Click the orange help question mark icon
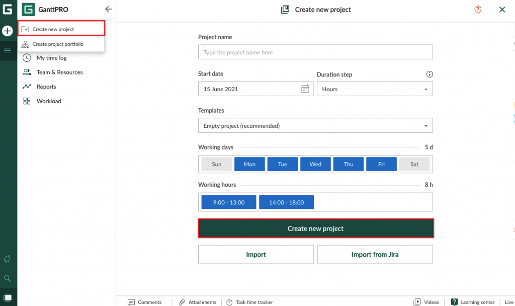The image size is (515, 306). point(477,10)
